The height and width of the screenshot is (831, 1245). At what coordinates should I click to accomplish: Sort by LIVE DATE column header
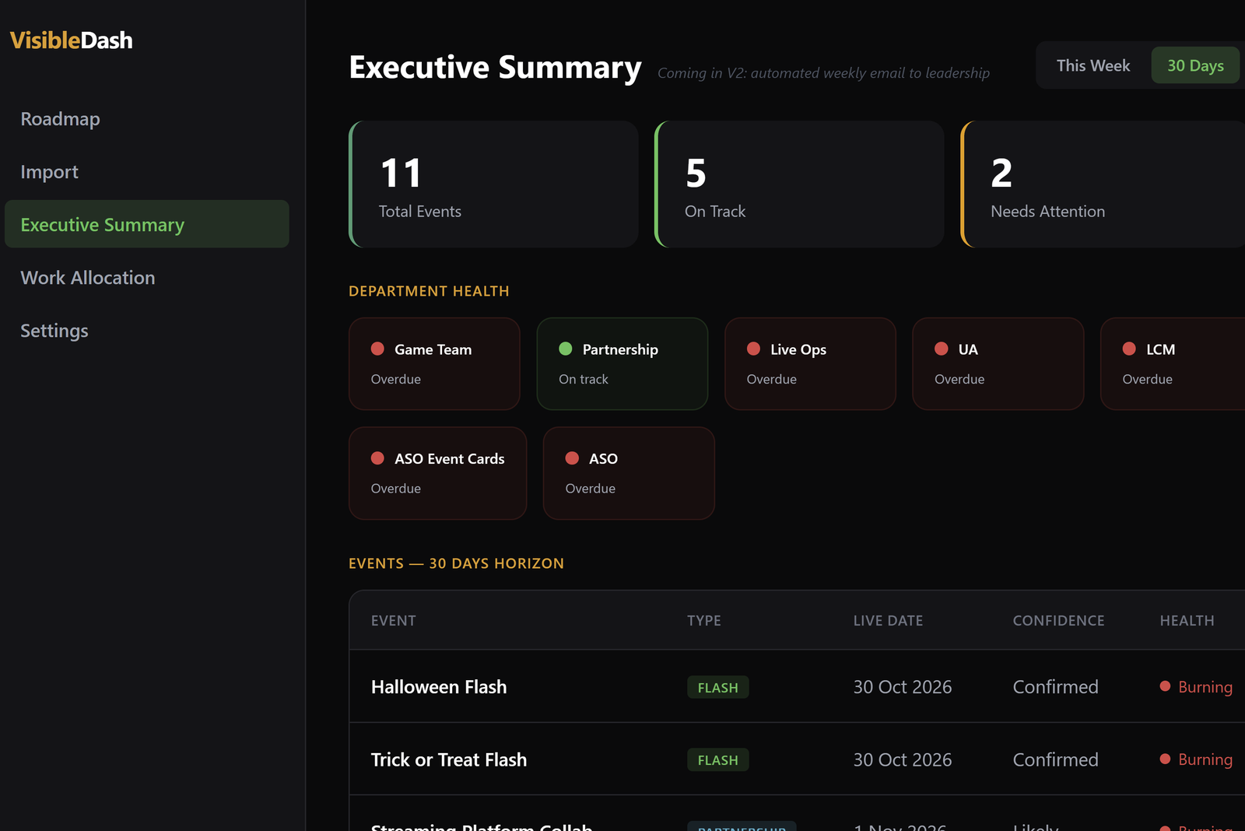tap(888, 621)
